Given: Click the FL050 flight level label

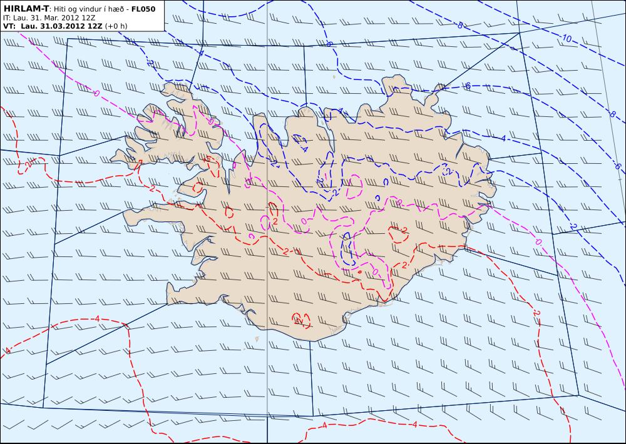Looking at the screenshot, I should click(x=143, y=9).
